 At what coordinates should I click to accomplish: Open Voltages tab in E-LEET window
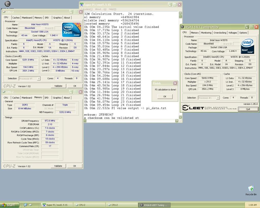(x=233, y=33)
